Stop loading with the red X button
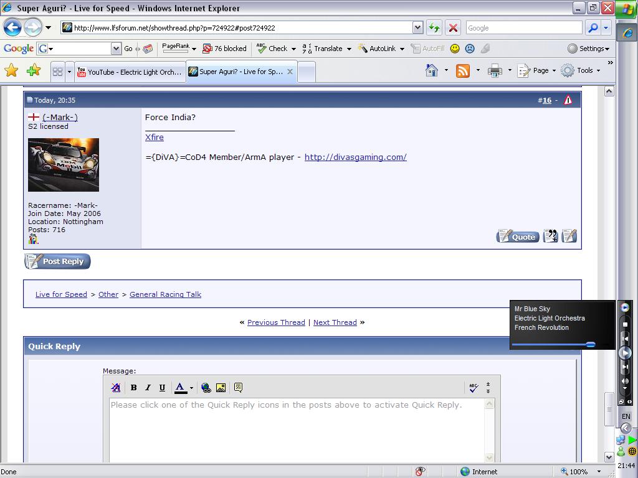638x478 pixels. [453, 27]
